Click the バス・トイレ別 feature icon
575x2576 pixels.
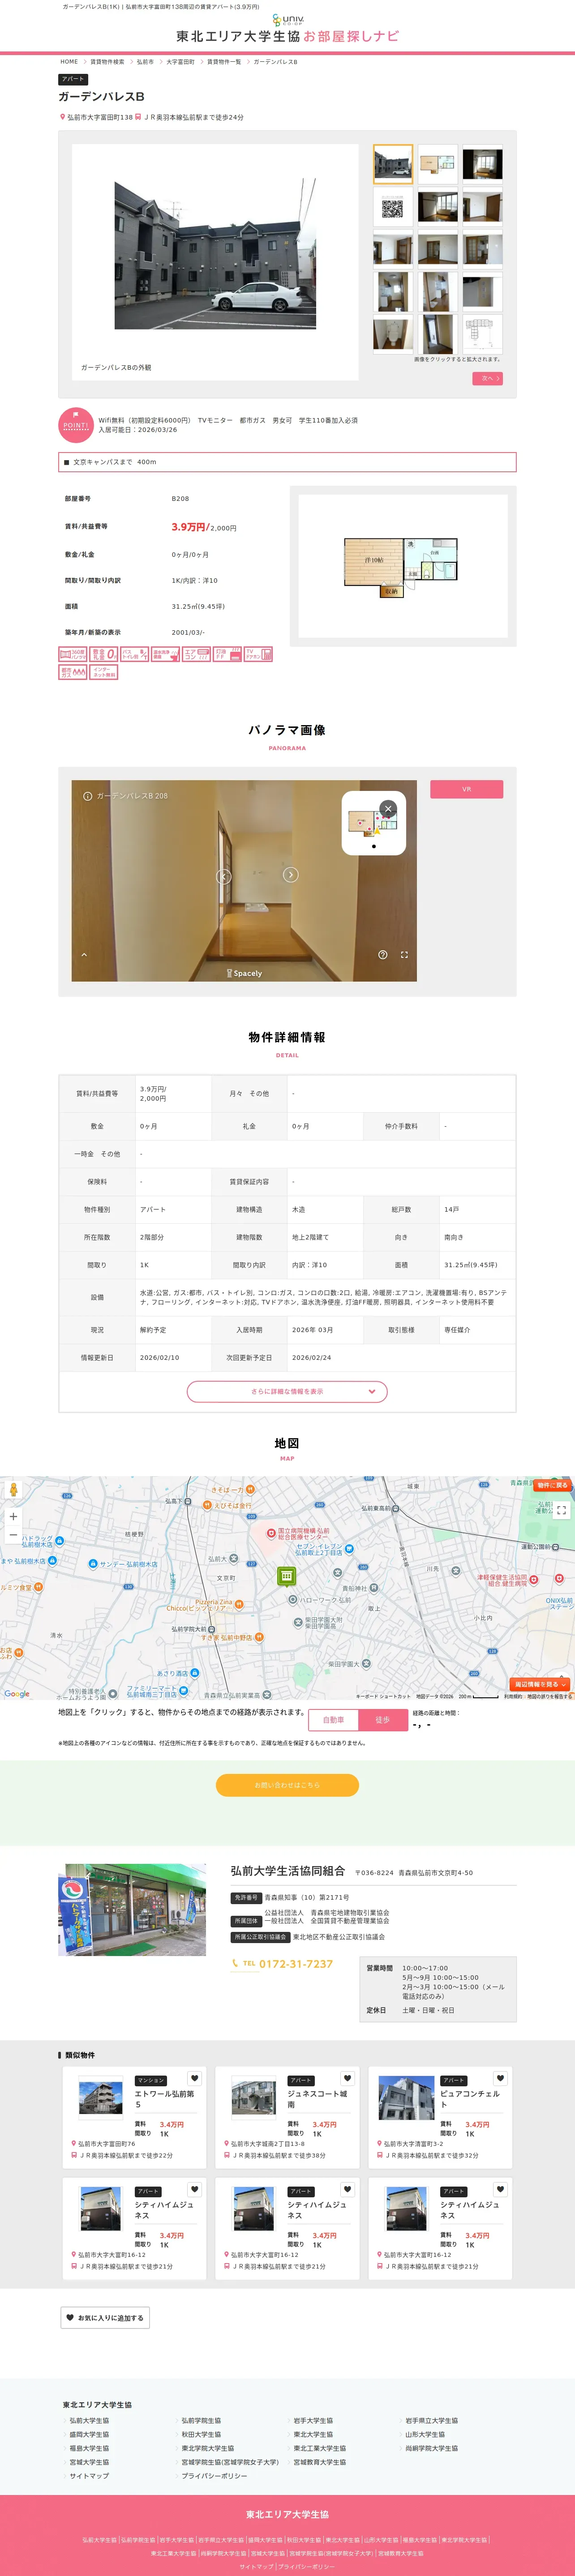point(134,654)
